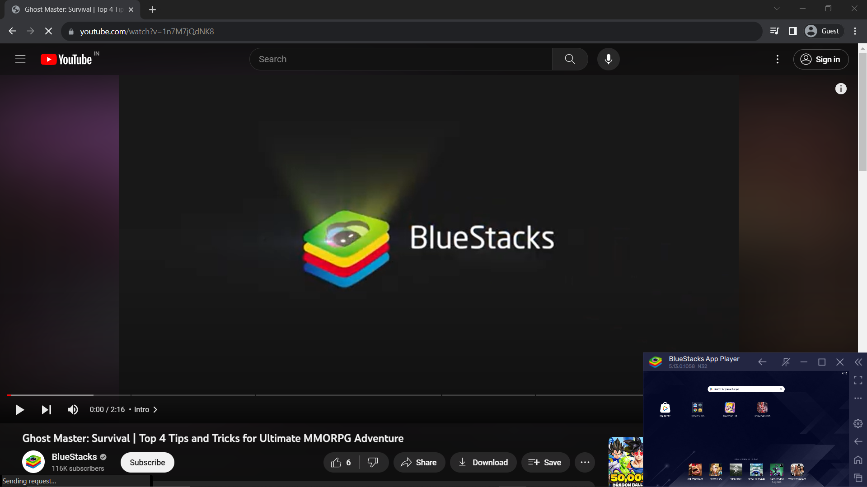Open the YouTube navigation hamburger menu
Image resolution: width=867 pixels, height=487 pixels.
click(x=20, y=59)
